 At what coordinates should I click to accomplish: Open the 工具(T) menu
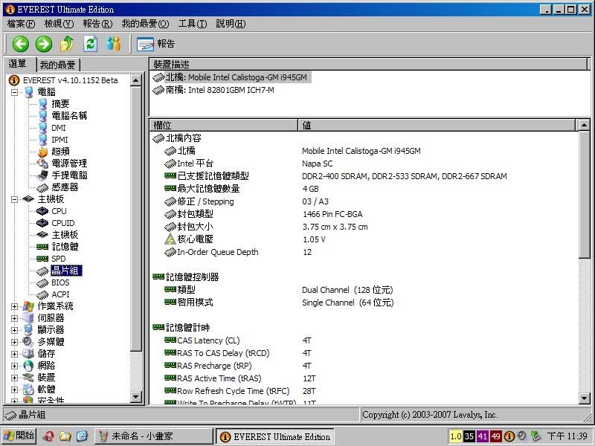[193, 24]
